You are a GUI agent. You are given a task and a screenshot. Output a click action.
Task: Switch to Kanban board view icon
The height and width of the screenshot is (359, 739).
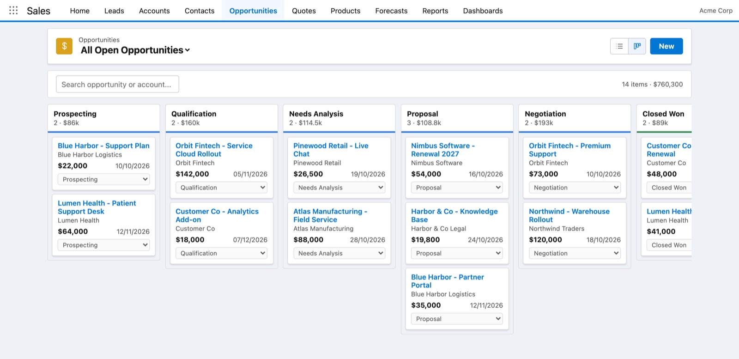[x=637, y=46]
